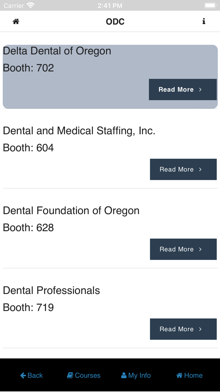This screenshot has width=220, height=392.
Task: Select the Back link in the bottom bar
Action: 31,375
